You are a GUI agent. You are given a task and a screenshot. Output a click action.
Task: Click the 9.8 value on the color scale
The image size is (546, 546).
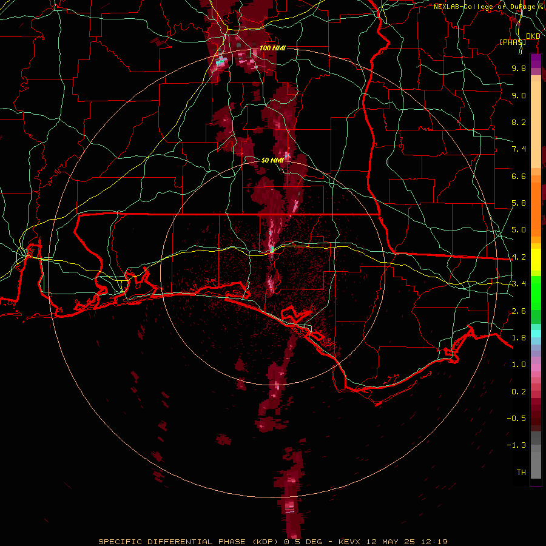519,68
